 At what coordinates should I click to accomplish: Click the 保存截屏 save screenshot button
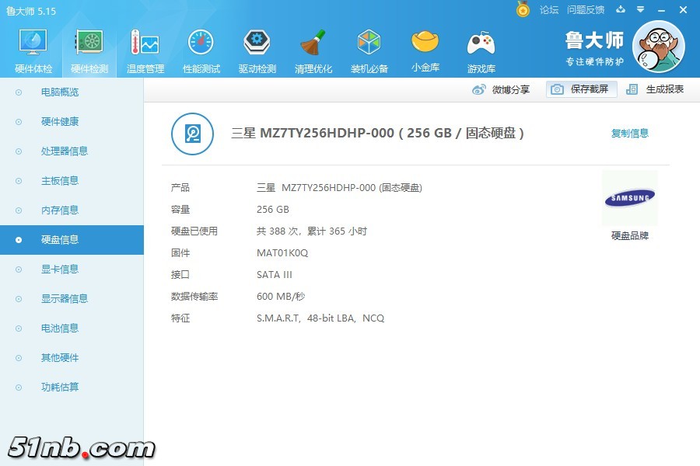pos(581,89)
